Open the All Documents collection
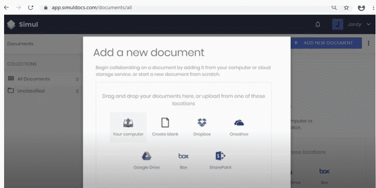Screen dimensions: 376x188 tap(43, 79)
